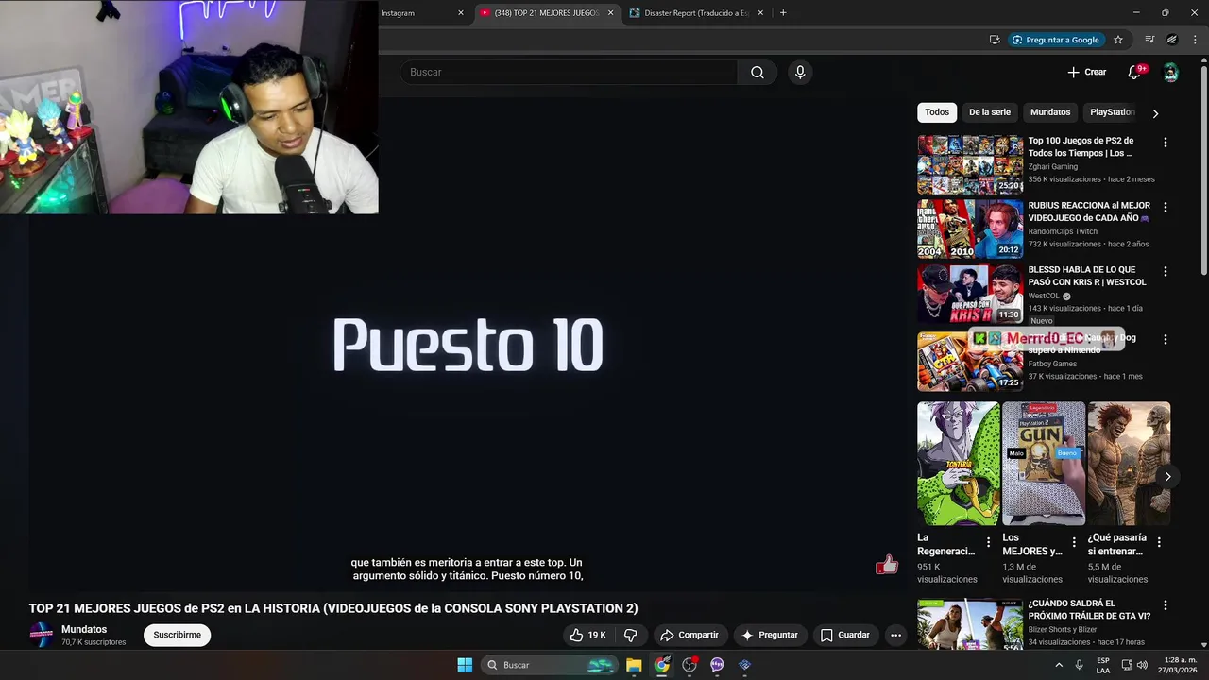The width and height of the screenshot is (1209, 680).
Task: Open File Explorer from the taskbar
Action: coord(634,665)
